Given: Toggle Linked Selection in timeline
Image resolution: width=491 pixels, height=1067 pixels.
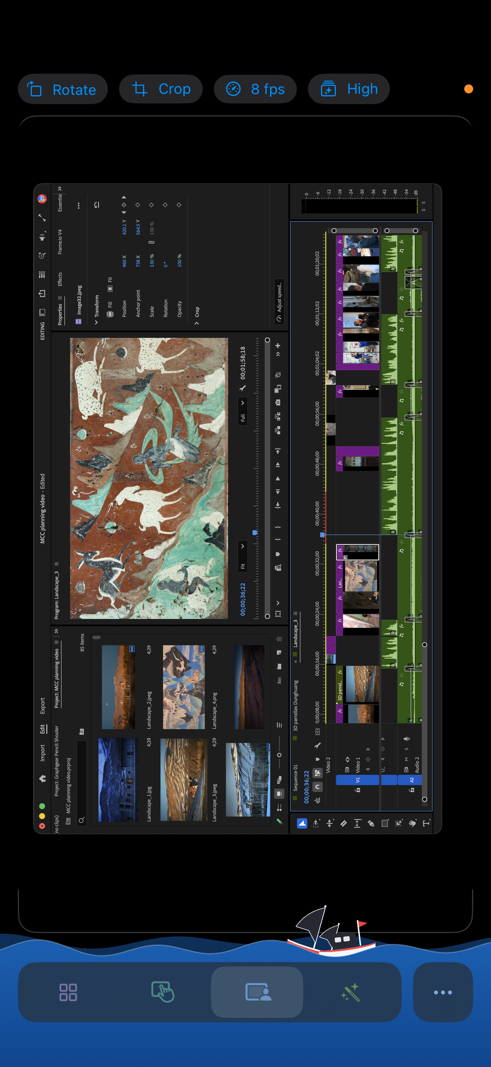Looking at the screenshot, I should (318, 773).
